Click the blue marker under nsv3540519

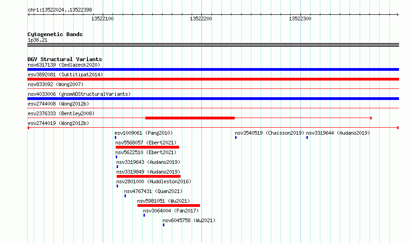point(236,137)
